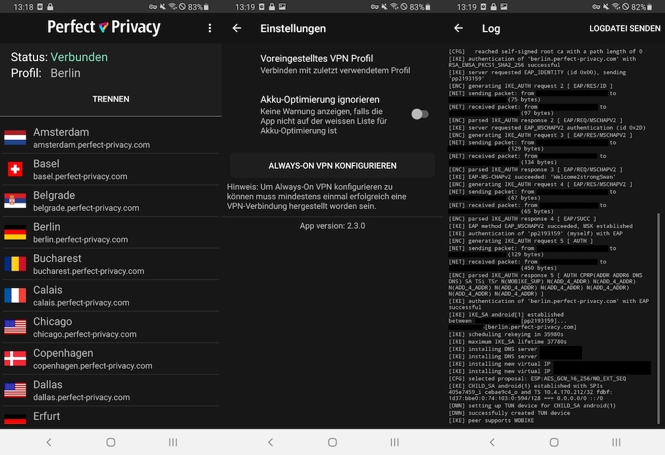Tap the US flag next to Chicago
This screenshot has width=665, height=455.
[14, 327]
